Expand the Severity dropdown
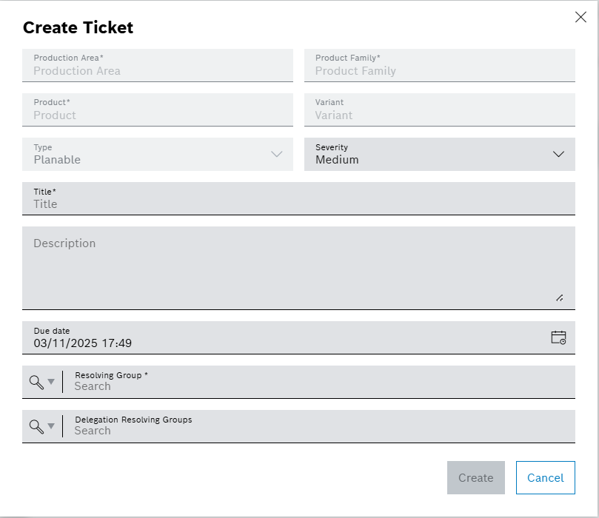This screenshot has width=599, height=518. coord(559,154)
